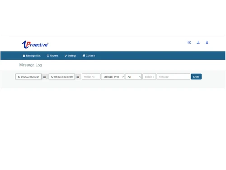Click the Show button
Screen dimensions: 226x170
click(196, 77)
